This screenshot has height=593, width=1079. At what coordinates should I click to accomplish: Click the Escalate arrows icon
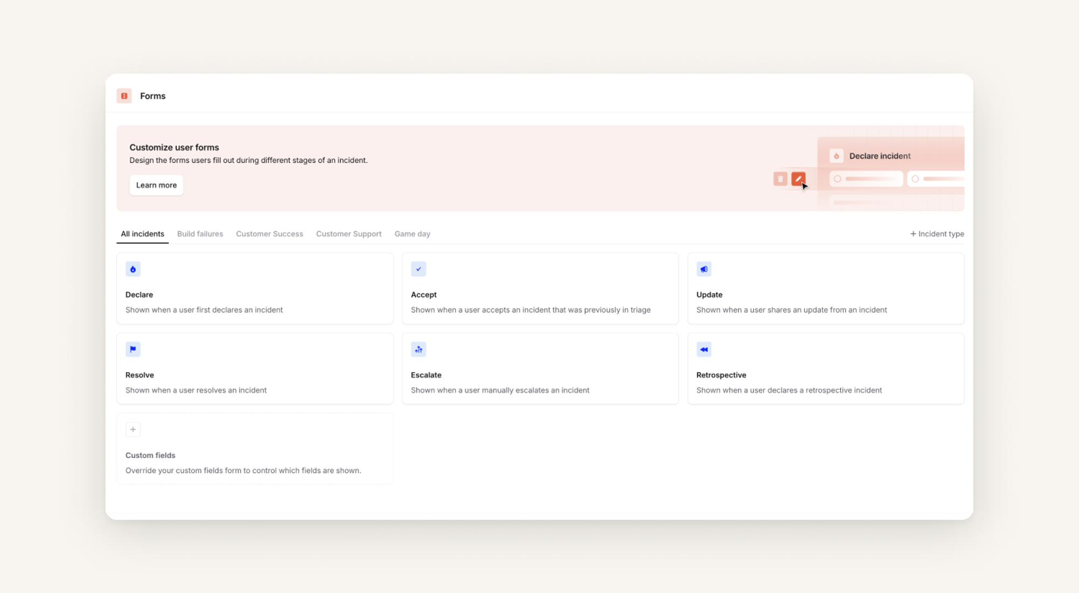418,349
